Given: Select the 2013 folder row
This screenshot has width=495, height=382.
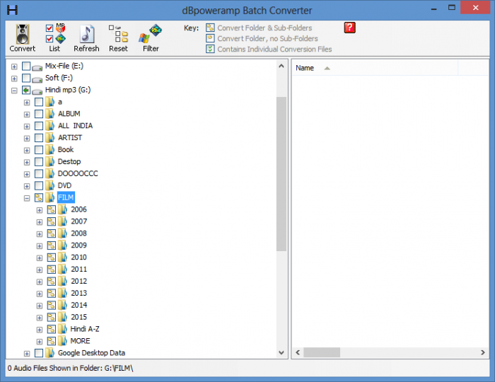Looking at the screenshot, I should pos(78,294).
